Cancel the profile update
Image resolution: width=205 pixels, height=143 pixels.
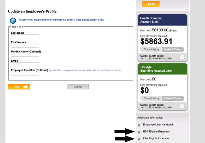click(x=78, y=87)
